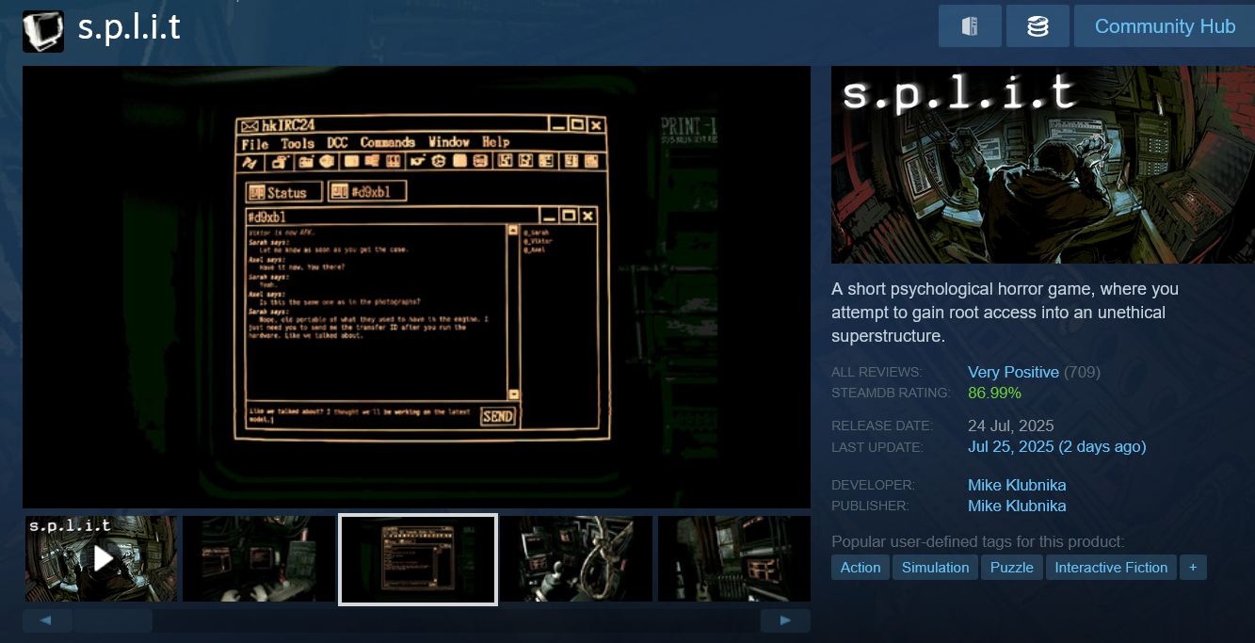
Task: Open the Jul 25, 2025 last update link
Action: [1056, 446]
